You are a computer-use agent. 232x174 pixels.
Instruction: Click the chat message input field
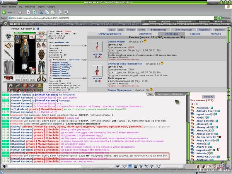click(44, 166)
